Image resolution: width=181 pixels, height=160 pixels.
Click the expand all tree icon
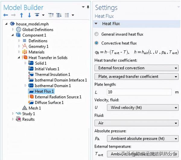pyautogui.click(x=59, y=15)
